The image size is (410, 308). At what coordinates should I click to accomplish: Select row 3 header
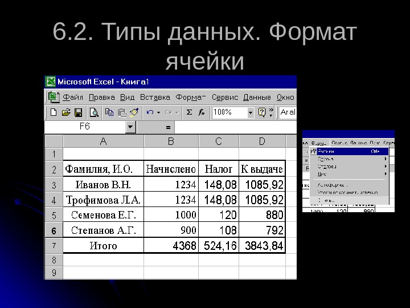pos(54,185)
